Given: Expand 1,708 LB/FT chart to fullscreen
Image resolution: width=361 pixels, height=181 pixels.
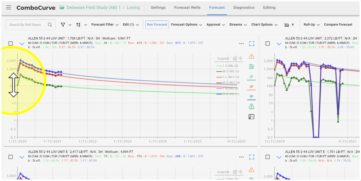Looking at the screenshot, I should pos(252,44).
